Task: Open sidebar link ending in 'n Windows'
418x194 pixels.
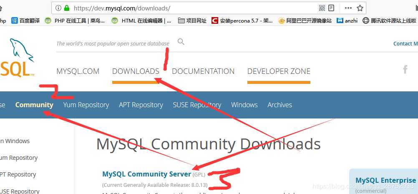Action: (15, 141)
